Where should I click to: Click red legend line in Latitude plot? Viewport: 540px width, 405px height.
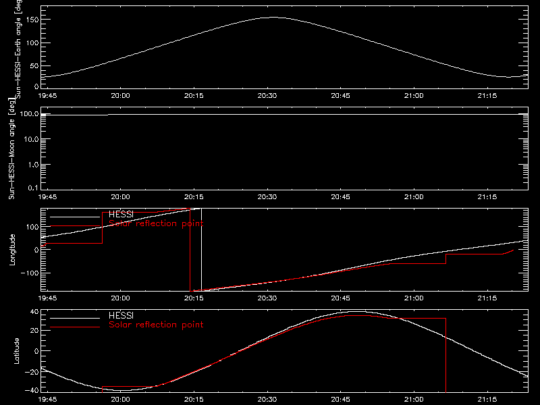coord(75,327)
